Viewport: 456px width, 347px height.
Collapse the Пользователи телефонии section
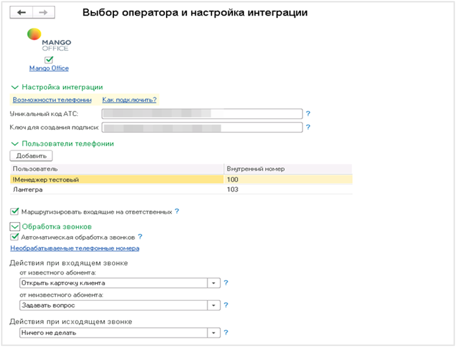tap(15, 144)
